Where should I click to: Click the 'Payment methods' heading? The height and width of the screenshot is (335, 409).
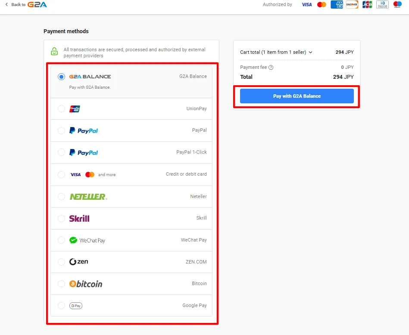pos(66,31)
